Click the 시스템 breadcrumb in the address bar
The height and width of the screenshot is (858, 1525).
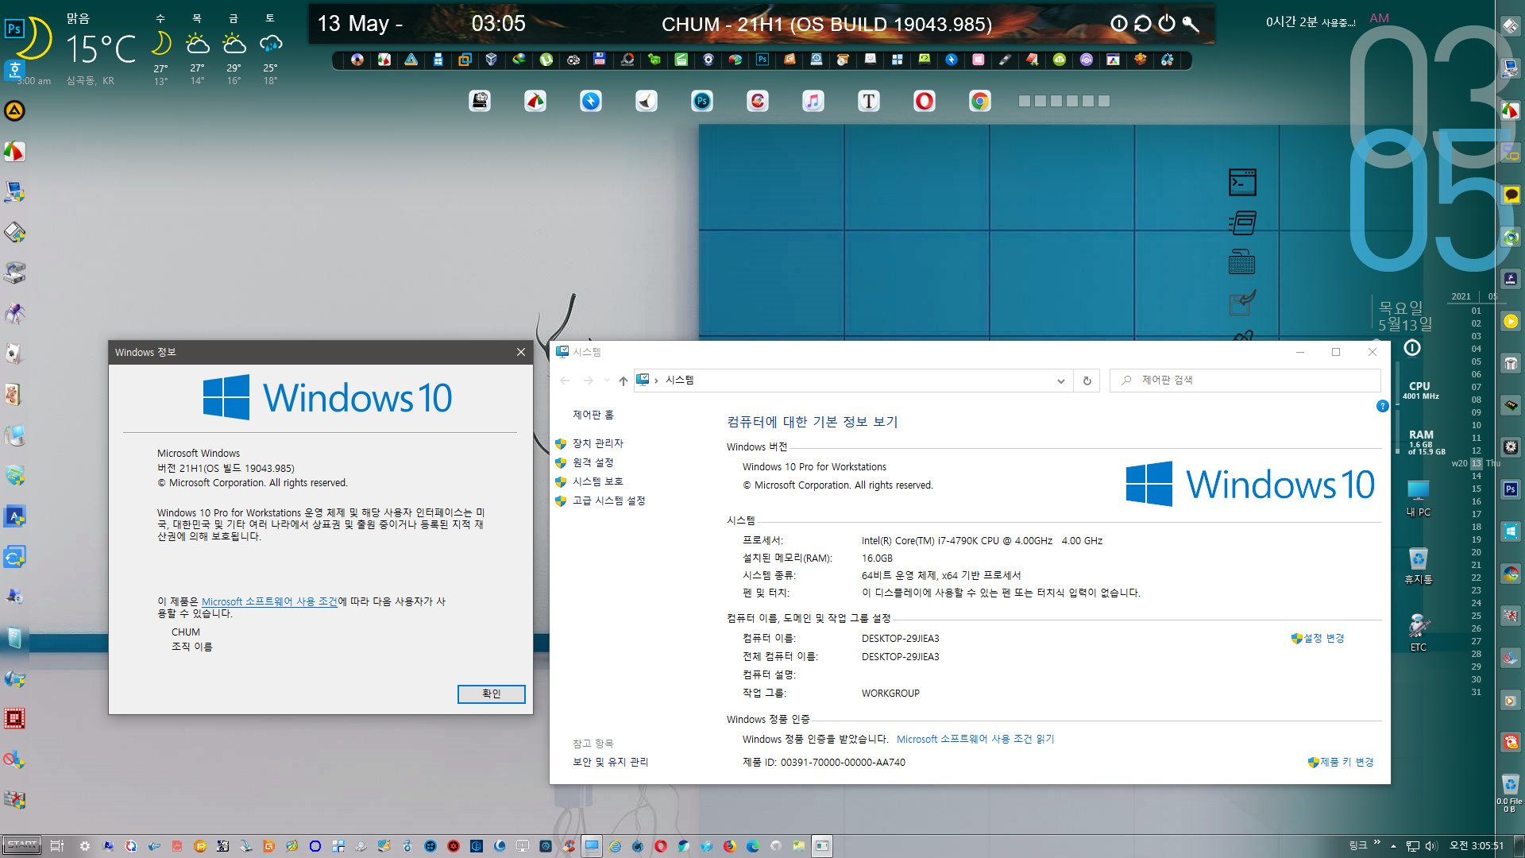(679, 380)
